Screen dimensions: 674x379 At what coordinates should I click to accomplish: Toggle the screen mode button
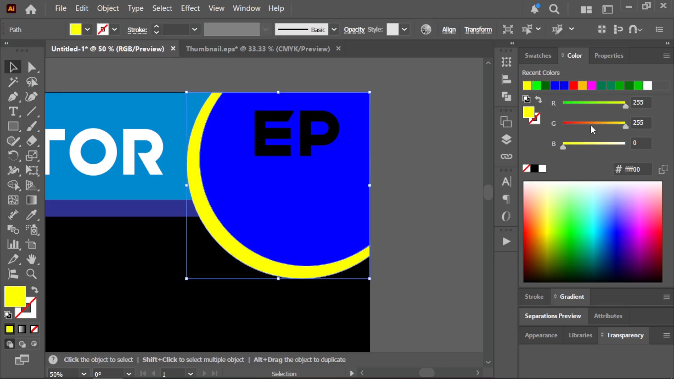pyautogui.click(x=22, y=360)
